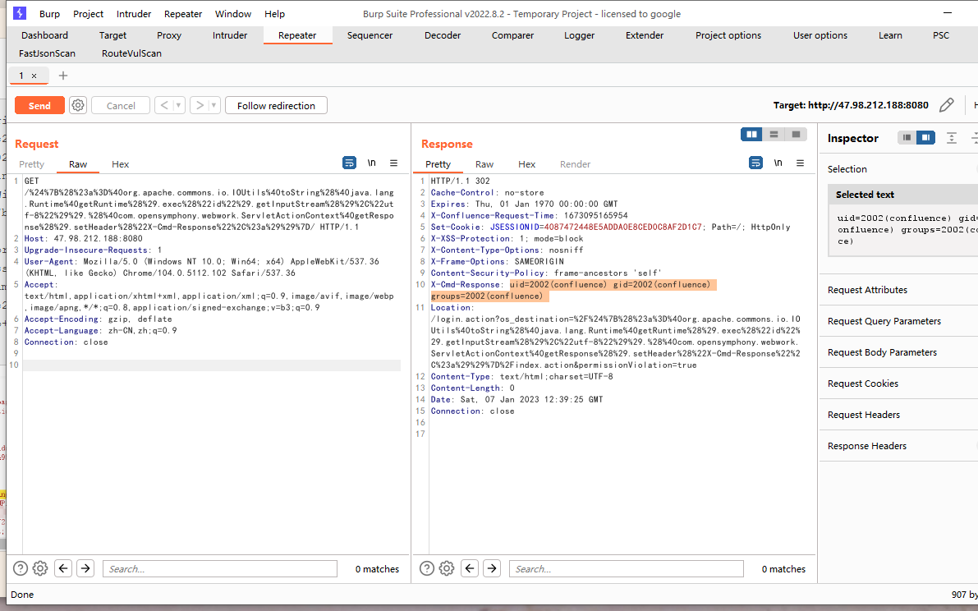This screenshot has width=978, height=611.
Task: Expand Request Cookies section
Action: point(898,384)
